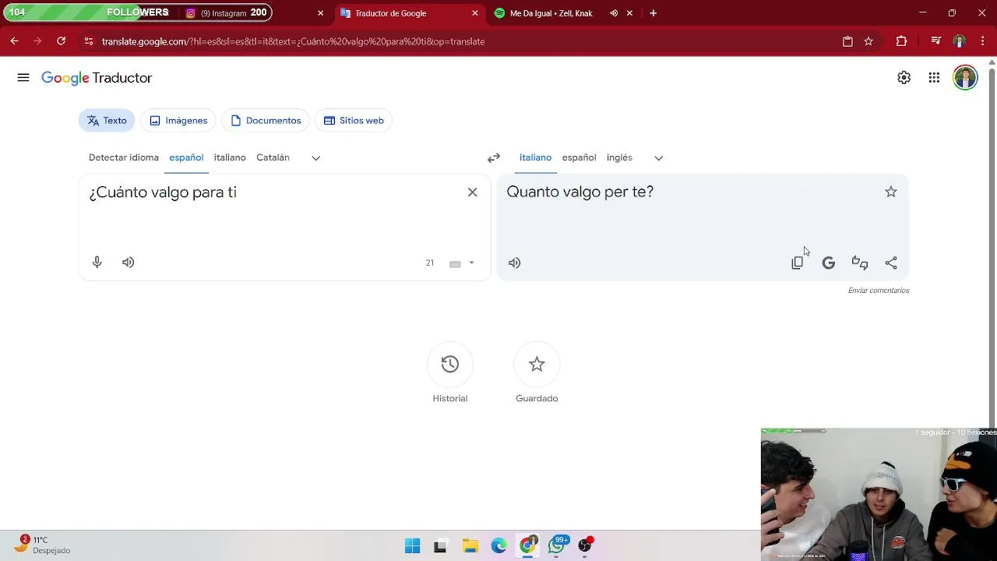997x561 pixels.
Task: Switch to Imágenes translation mode
Action: (x=178, y=121)
